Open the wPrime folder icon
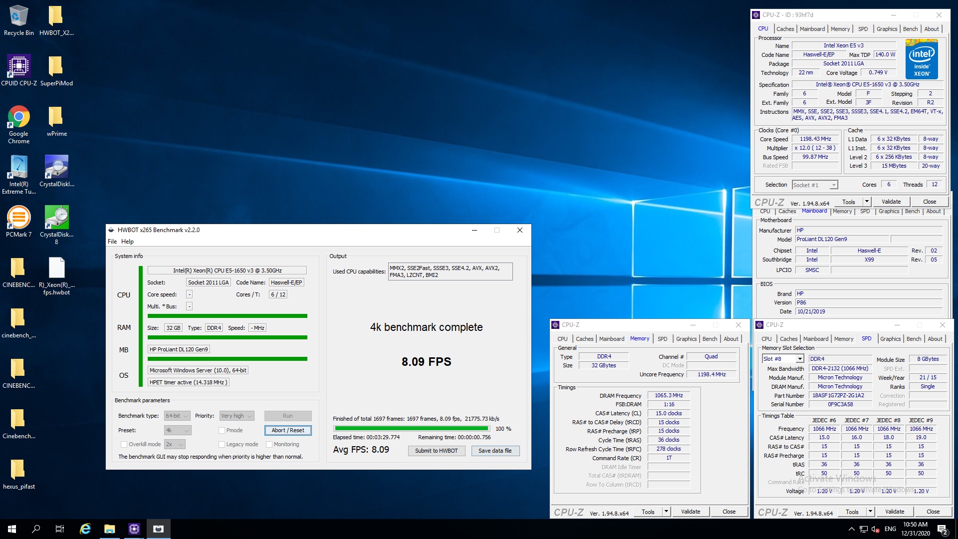The height and width of the screenshot is (539, 958). (56, 121)
